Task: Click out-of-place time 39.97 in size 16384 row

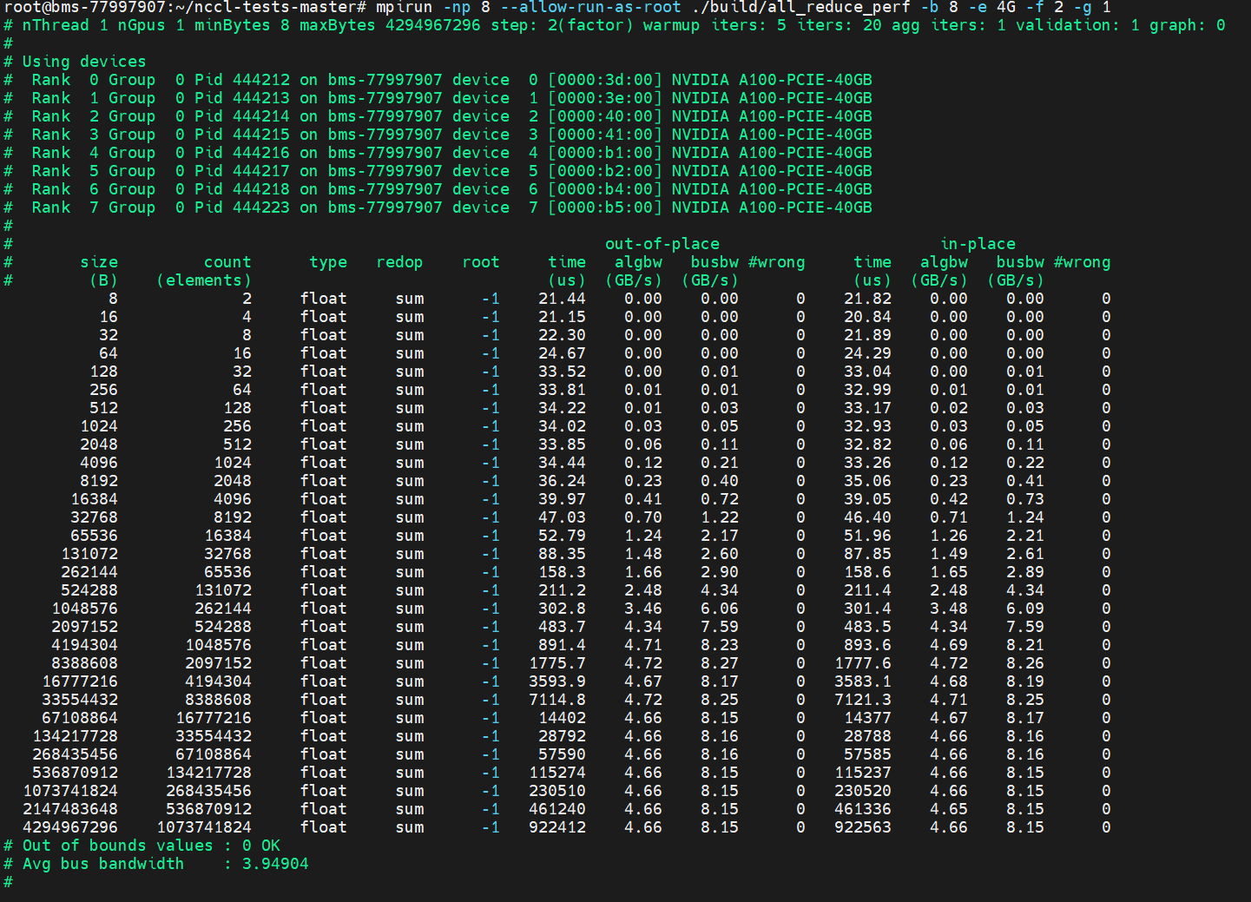Action: click(x=562, y=499)
